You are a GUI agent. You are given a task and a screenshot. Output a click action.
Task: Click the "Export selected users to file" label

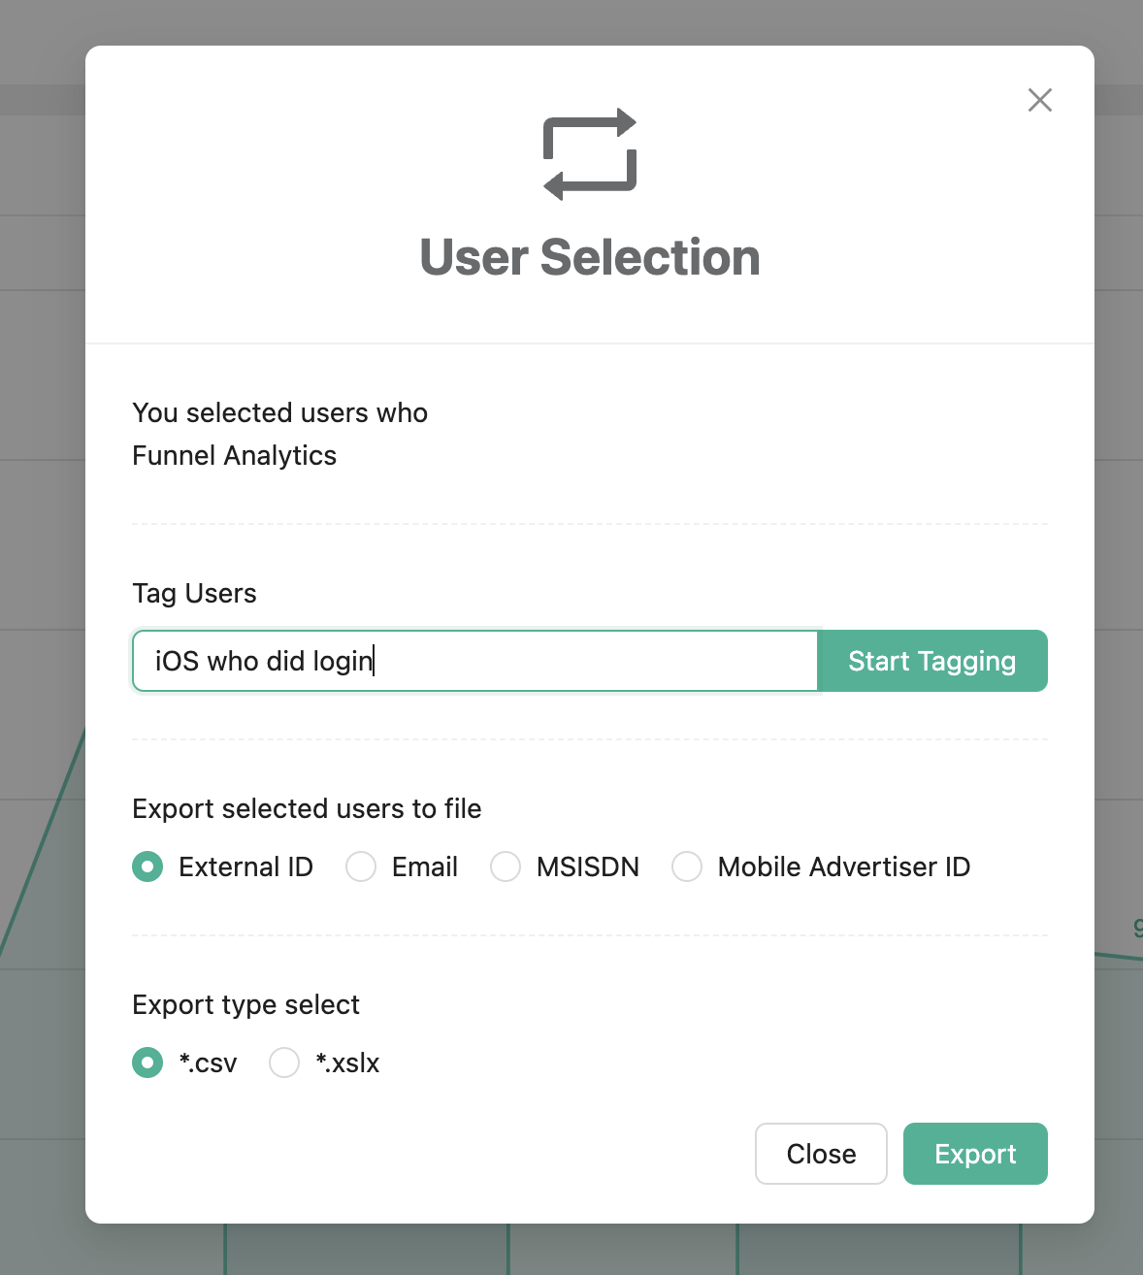pos(307,808)
